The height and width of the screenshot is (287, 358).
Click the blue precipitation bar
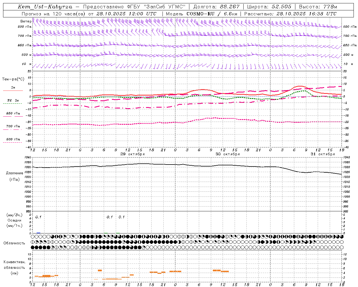click(x=39, y=233)
